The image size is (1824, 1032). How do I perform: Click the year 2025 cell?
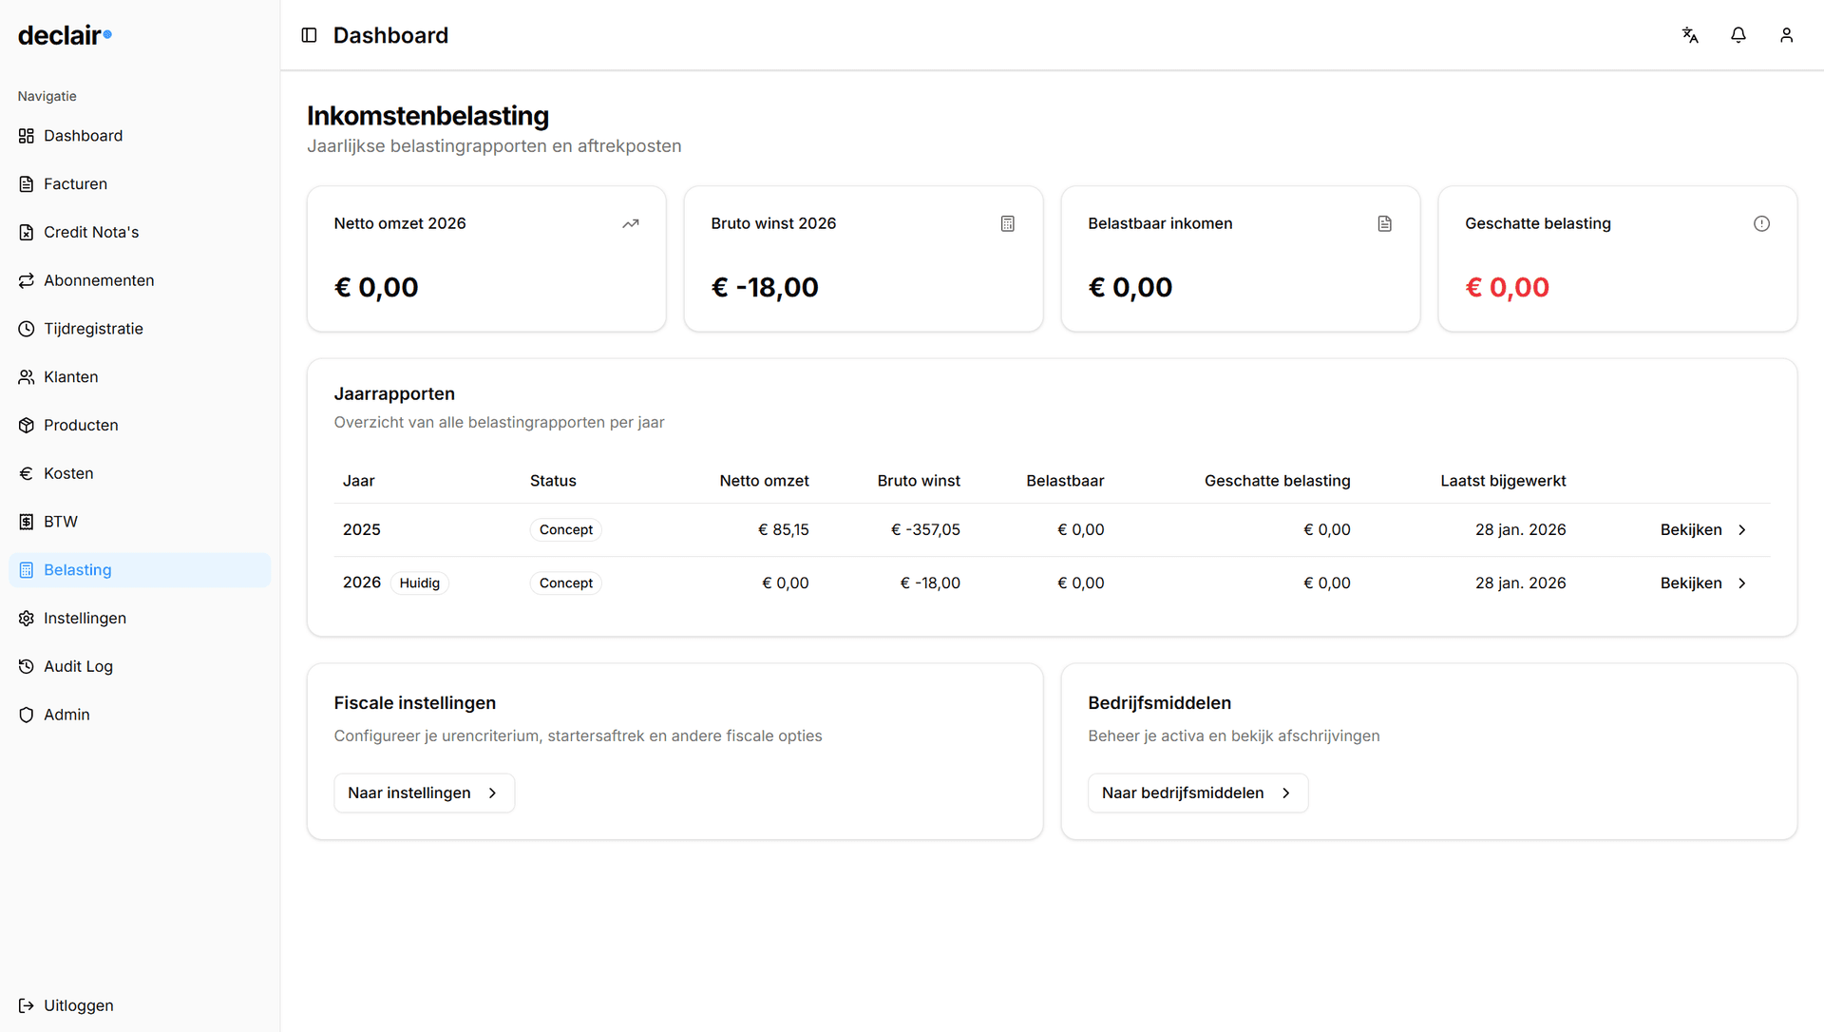[x=362, y=530]
